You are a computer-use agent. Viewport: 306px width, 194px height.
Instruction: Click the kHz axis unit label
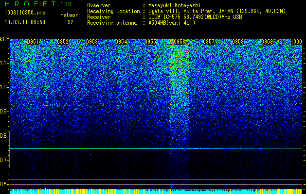click(x=4, y=39)
